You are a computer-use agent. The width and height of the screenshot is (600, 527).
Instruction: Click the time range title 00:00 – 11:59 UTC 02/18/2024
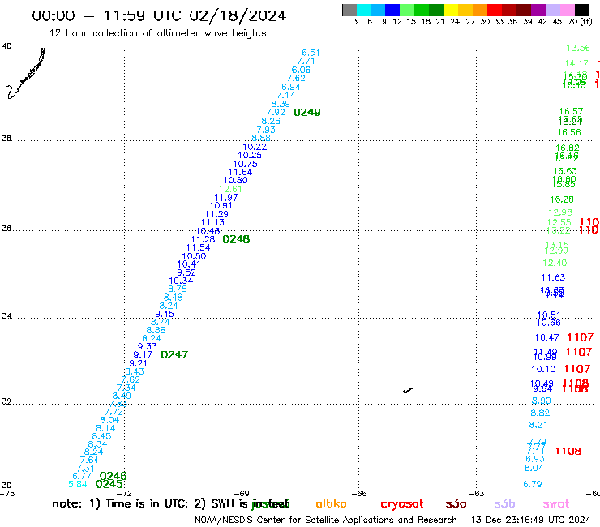(x=159, y=15)
